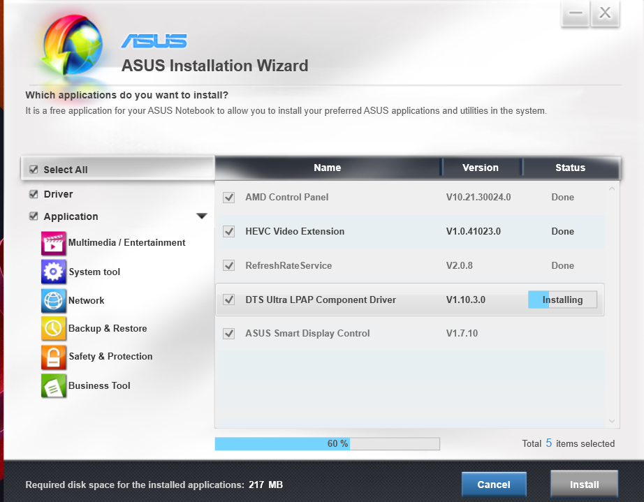Click Done status of HEVC Video Extension
This screenshot has height=502, width=644.
point(563,231)
